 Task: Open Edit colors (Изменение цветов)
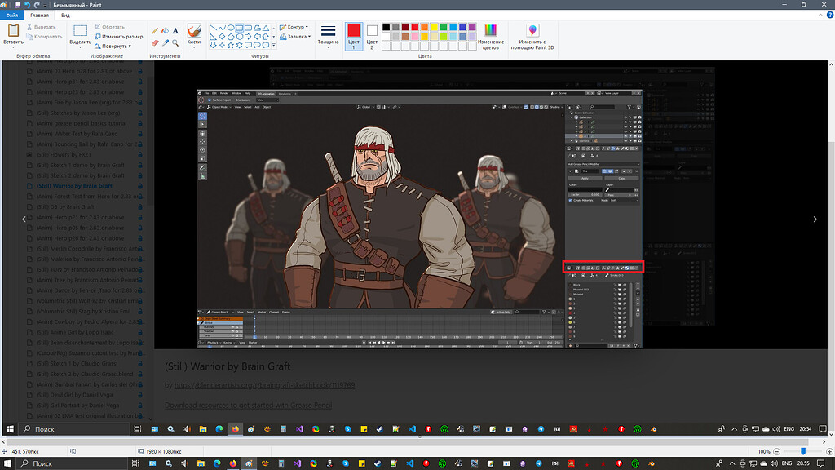490,37
